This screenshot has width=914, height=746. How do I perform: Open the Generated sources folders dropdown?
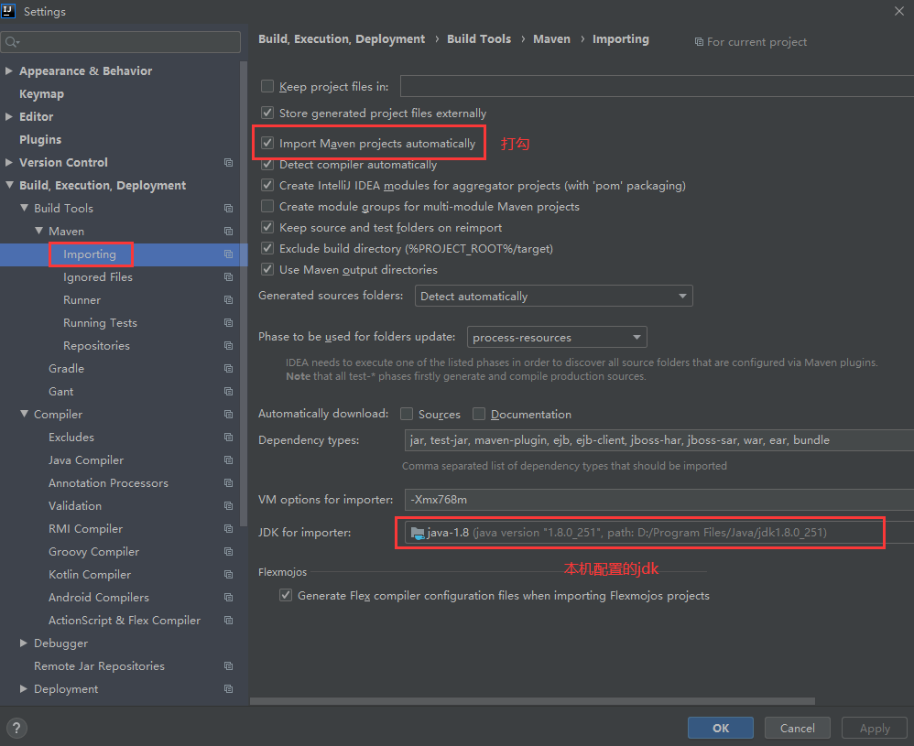click(681, 296)
